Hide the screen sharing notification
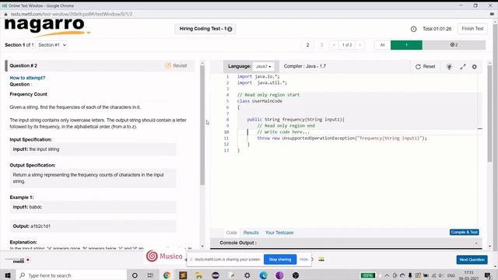498x280 pixels. pyautogui.click(x=303, y=259)
